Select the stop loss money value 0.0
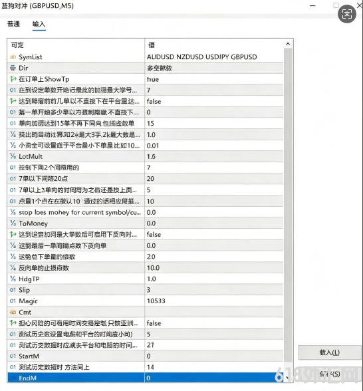 (214, 212)
